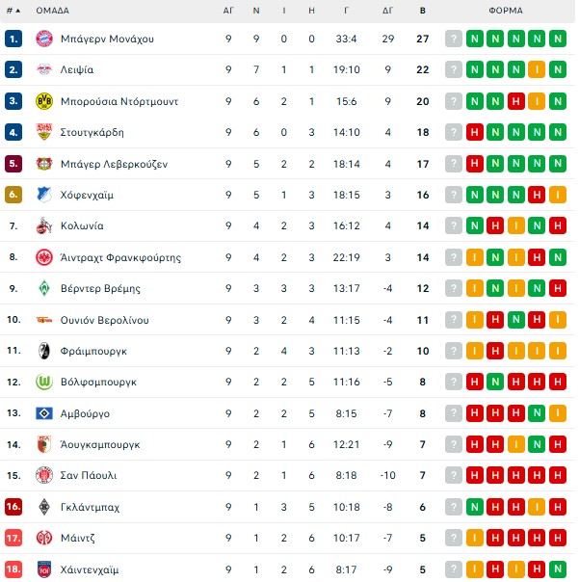Click the Stuttgart club crest
Viewport: 579px width, 582px height.
(x=43, y=133)
